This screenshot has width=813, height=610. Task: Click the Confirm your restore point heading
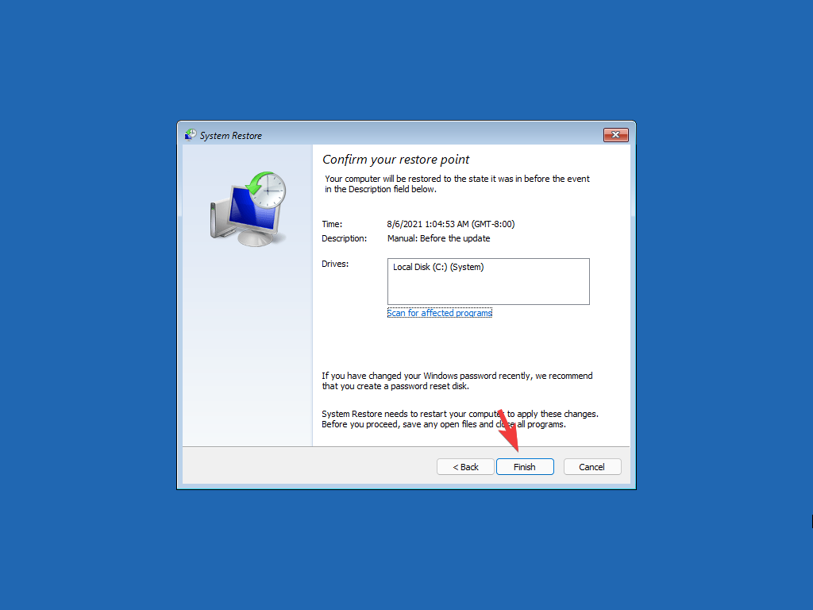pos(395,159)
